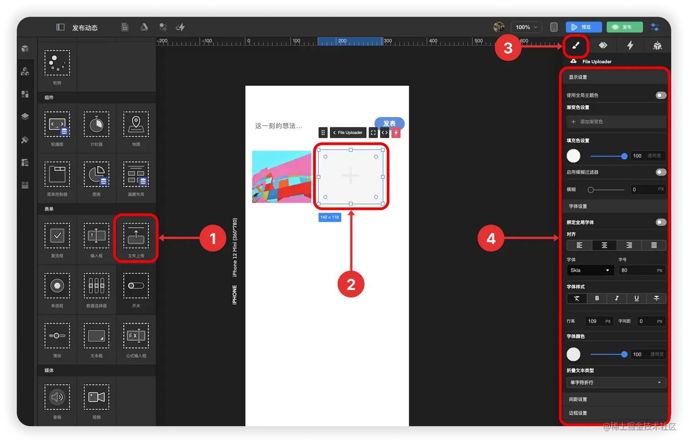Screen dimensions: 688x443
Task: Collapse the 字体设置 section
Action: click(614, 206)
